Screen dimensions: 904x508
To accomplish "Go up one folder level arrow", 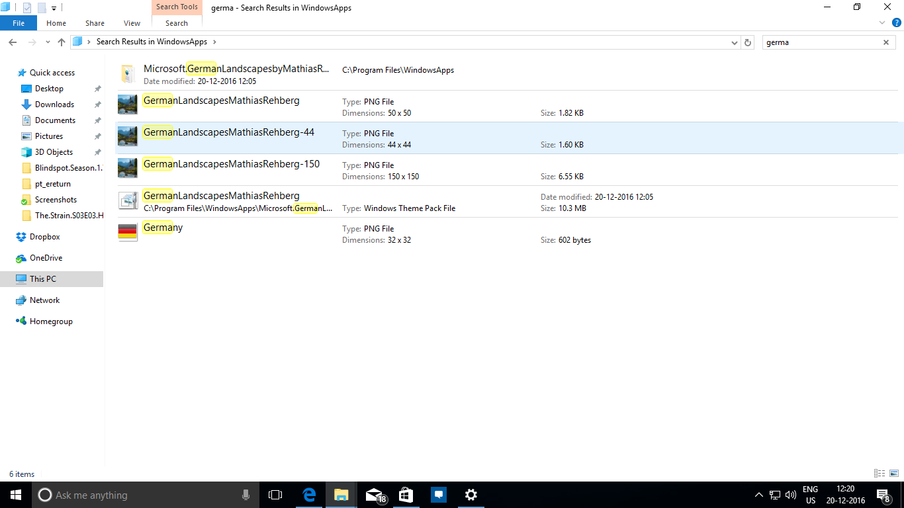I will click(62, 42).
